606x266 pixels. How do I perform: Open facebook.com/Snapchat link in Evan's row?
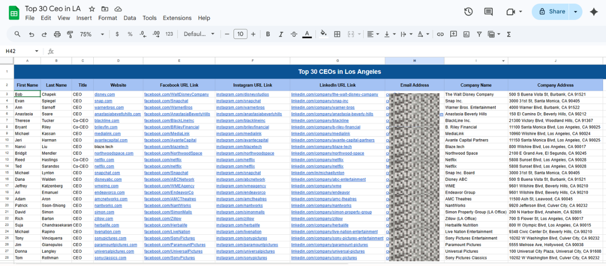coord(166,101)
